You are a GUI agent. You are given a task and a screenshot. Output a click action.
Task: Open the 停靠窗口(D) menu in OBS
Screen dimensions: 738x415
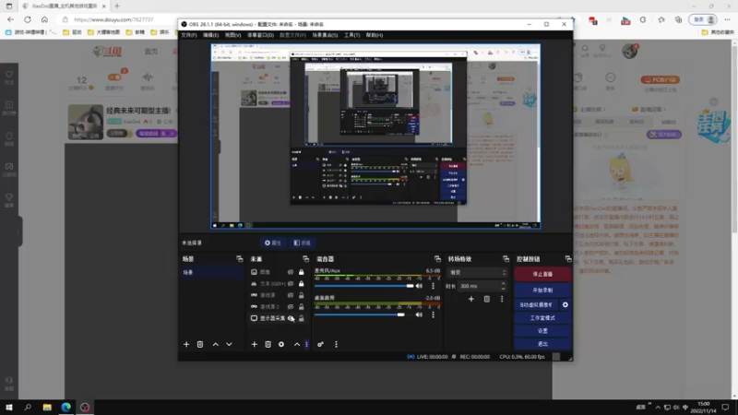[260, 35]
